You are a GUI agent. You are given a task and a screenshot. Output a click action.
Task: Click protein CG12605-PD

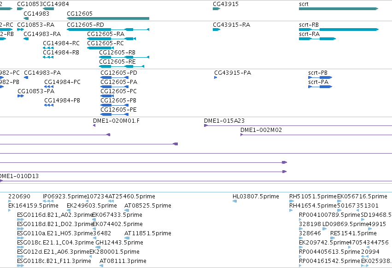pos(115,77)
